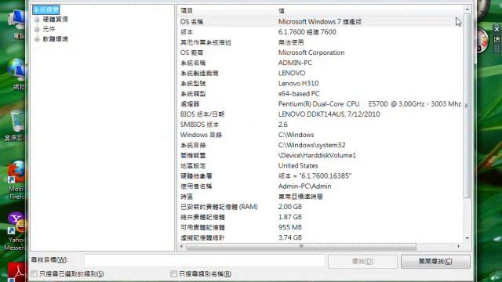Open the Computer desktop icon

point(16,24)
